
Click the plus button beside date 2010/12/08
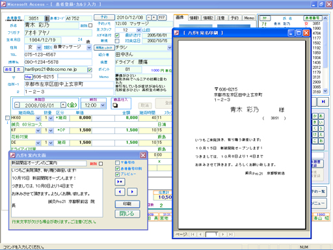tap(153, 18)
